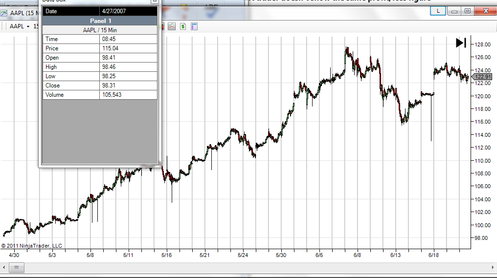Click the 5/16 date axis label

[x=166, y=255]
